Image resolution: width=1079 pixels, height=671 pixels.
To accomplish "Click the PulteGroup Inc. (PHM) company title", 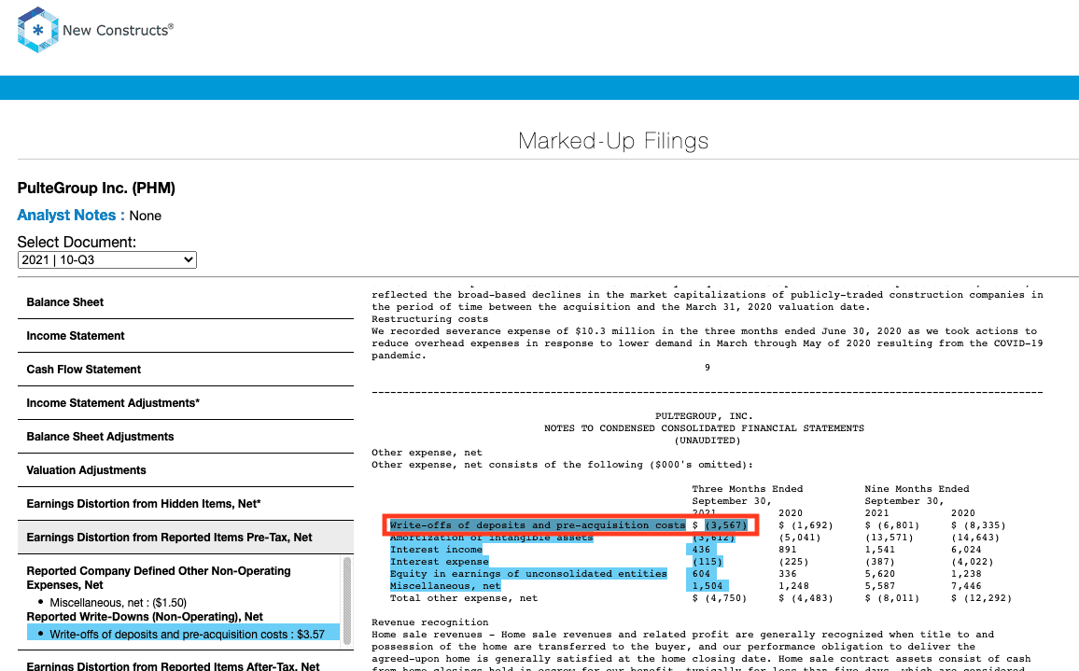I will click(96, 188).
